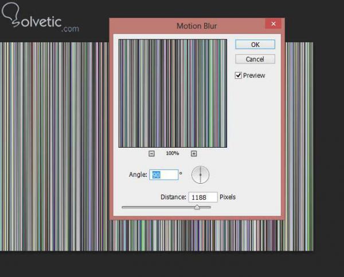This screenshot has height=277, width=344.
Task: Click the Distance slider handle
Action: pos(197,207)
